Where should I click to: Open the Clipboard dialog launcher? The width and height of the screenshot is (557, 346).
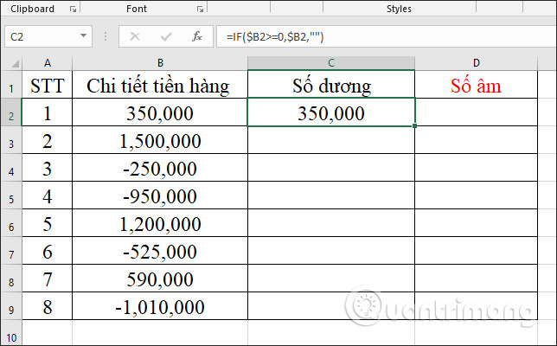click(x=74, y=10)
